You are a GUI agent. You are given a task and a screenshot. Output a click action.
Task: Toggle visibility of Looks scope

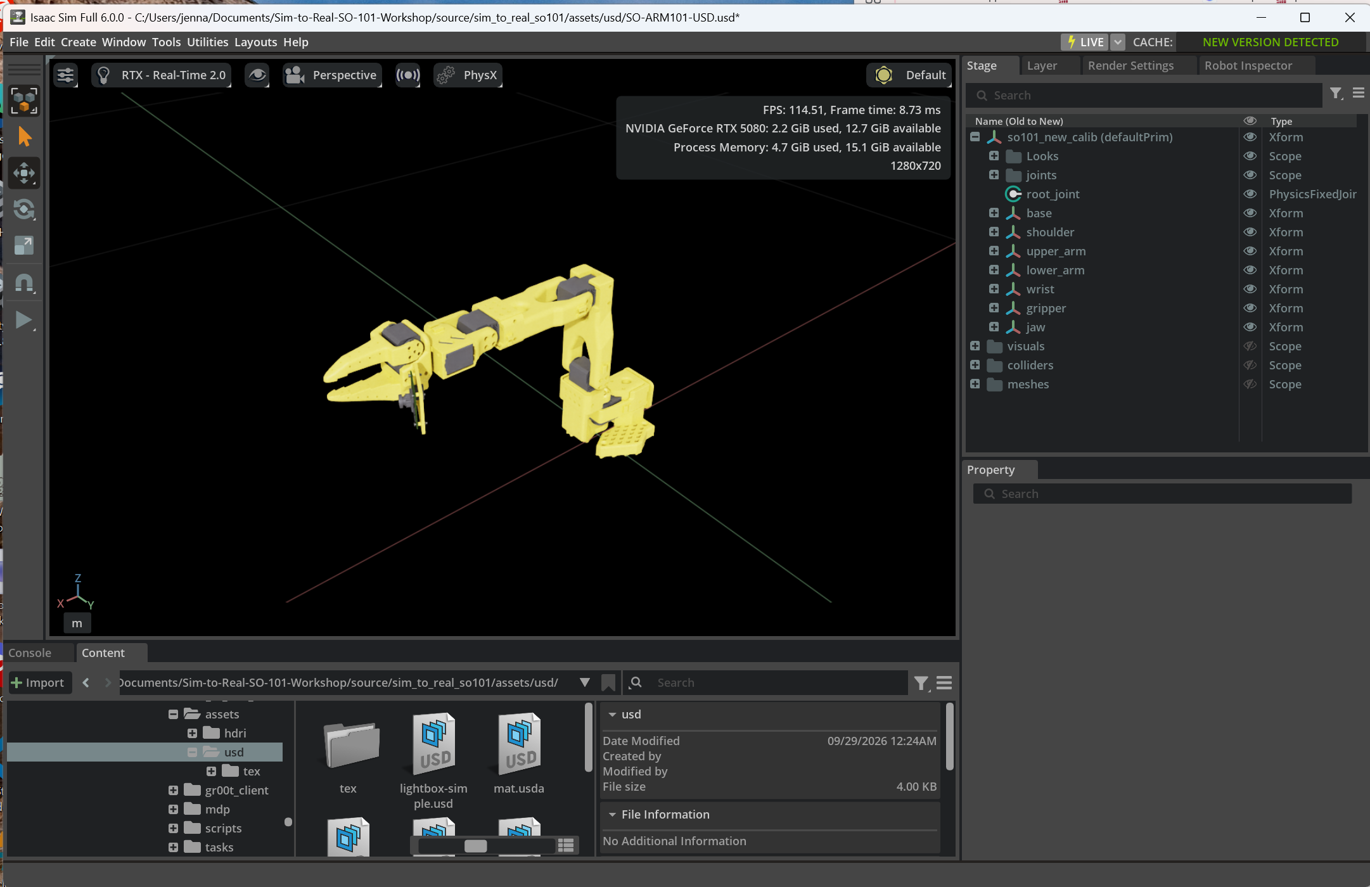point(1250,156)
